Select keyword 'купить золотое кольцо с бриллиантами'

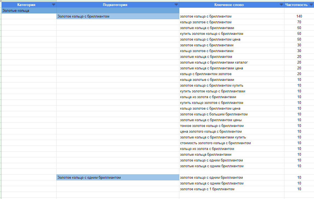point(213,91)
